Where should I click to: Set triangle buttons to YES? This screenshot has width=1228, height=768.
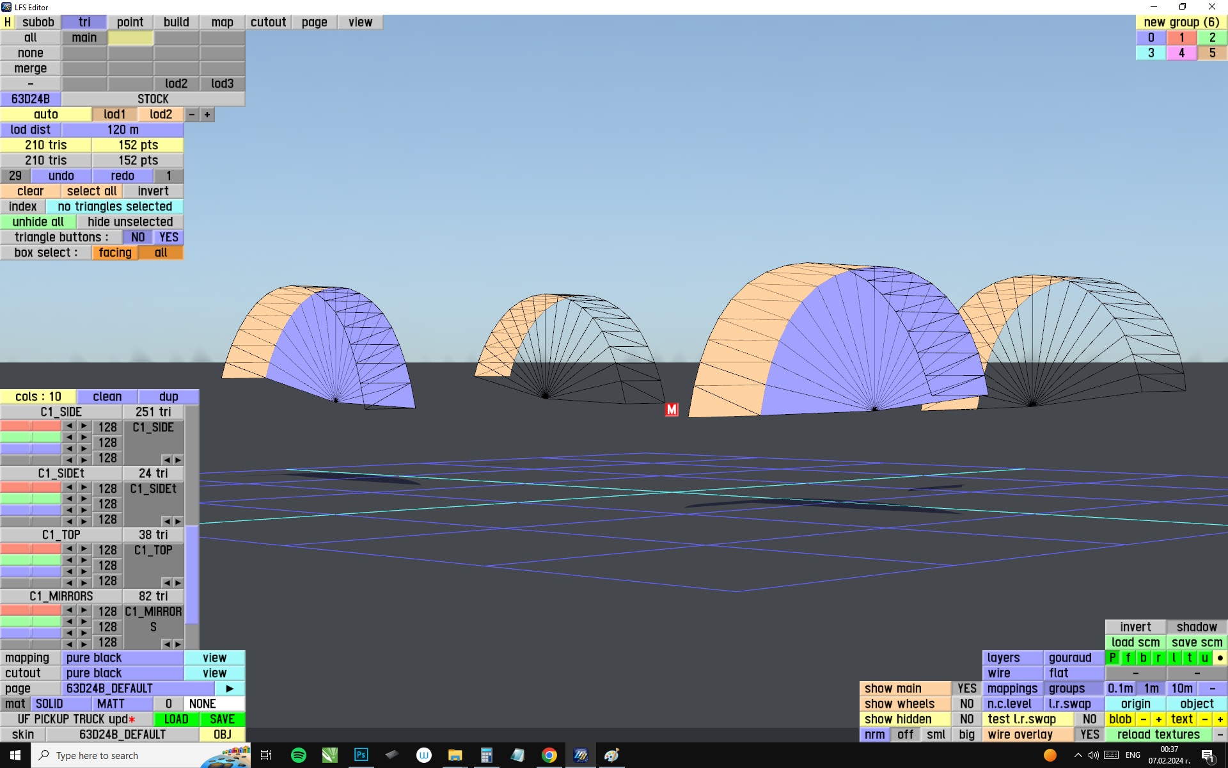pyautogui.click(x=169, y=237)
